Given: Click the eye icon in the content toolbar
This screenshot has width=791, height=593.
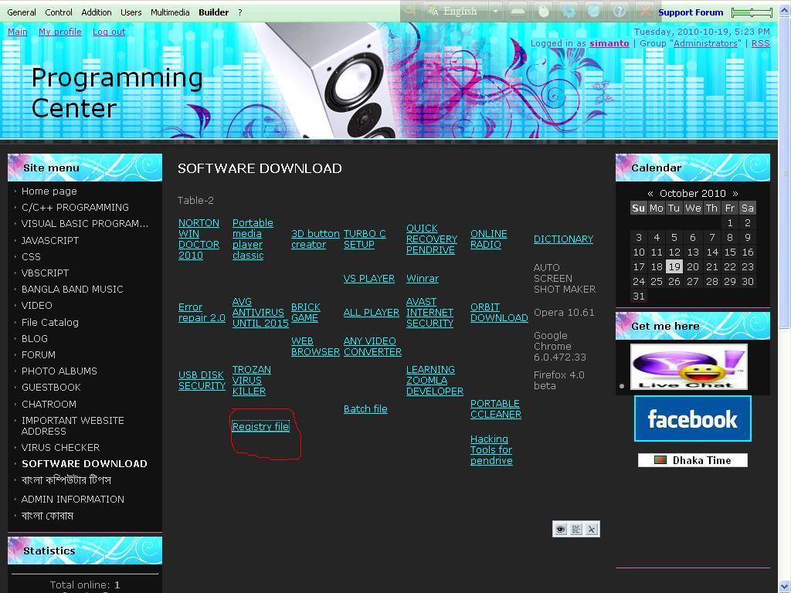Looking at the screenshot, I should click(x=560, y=529).
